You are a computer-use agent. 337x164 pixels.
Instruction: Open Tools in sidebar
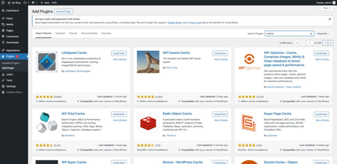pos(9,80)
